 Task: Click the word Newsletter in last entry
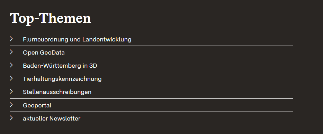pos(65,118)
